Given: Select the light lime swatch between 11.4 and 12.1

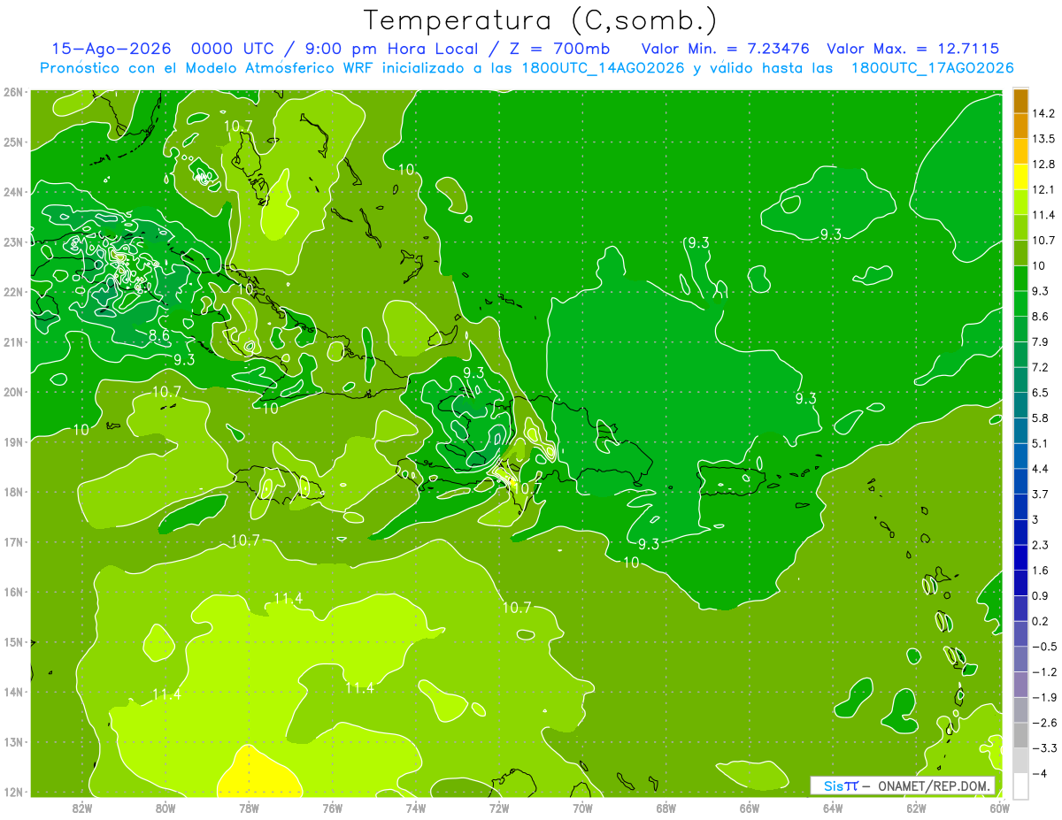Looking at the screenshot, I should (1020, 201).
